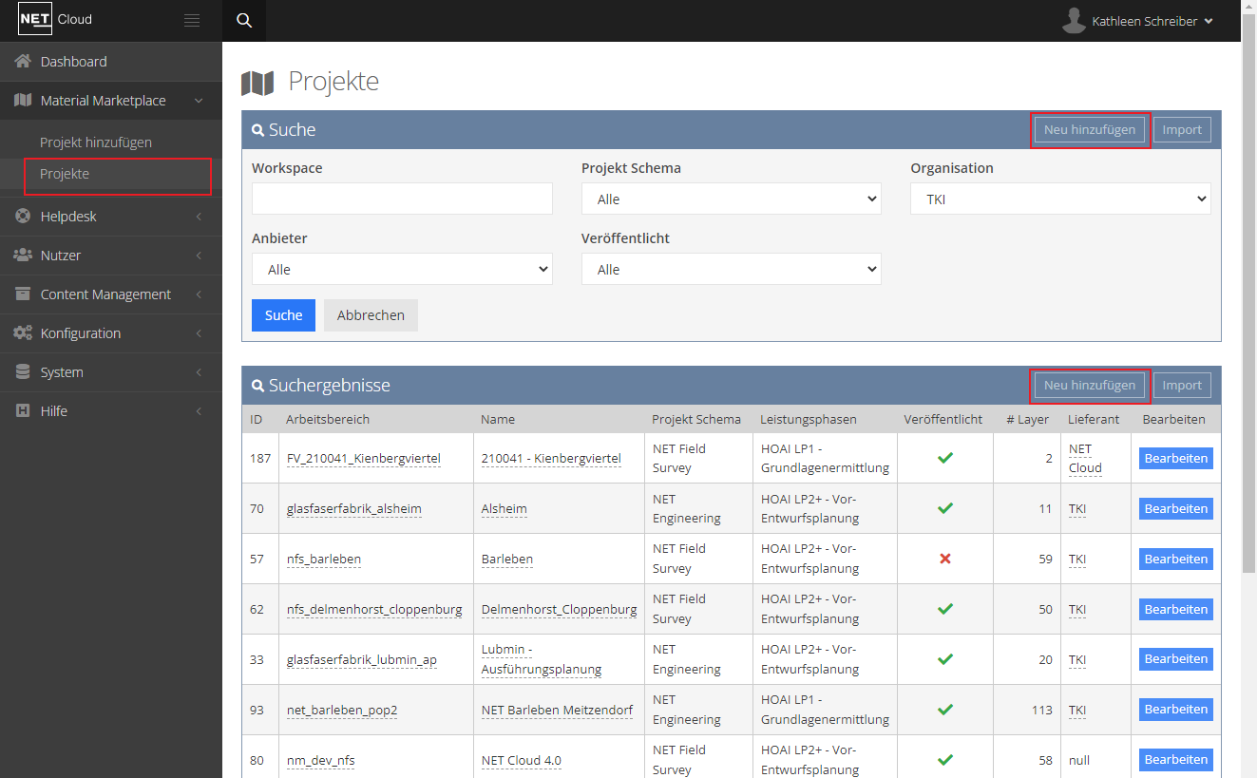Image resolution: width=1257 pixels, height=778 pixels.
Task: Open the net_barleben_pop2 workspace link
Action: [342, 710]
